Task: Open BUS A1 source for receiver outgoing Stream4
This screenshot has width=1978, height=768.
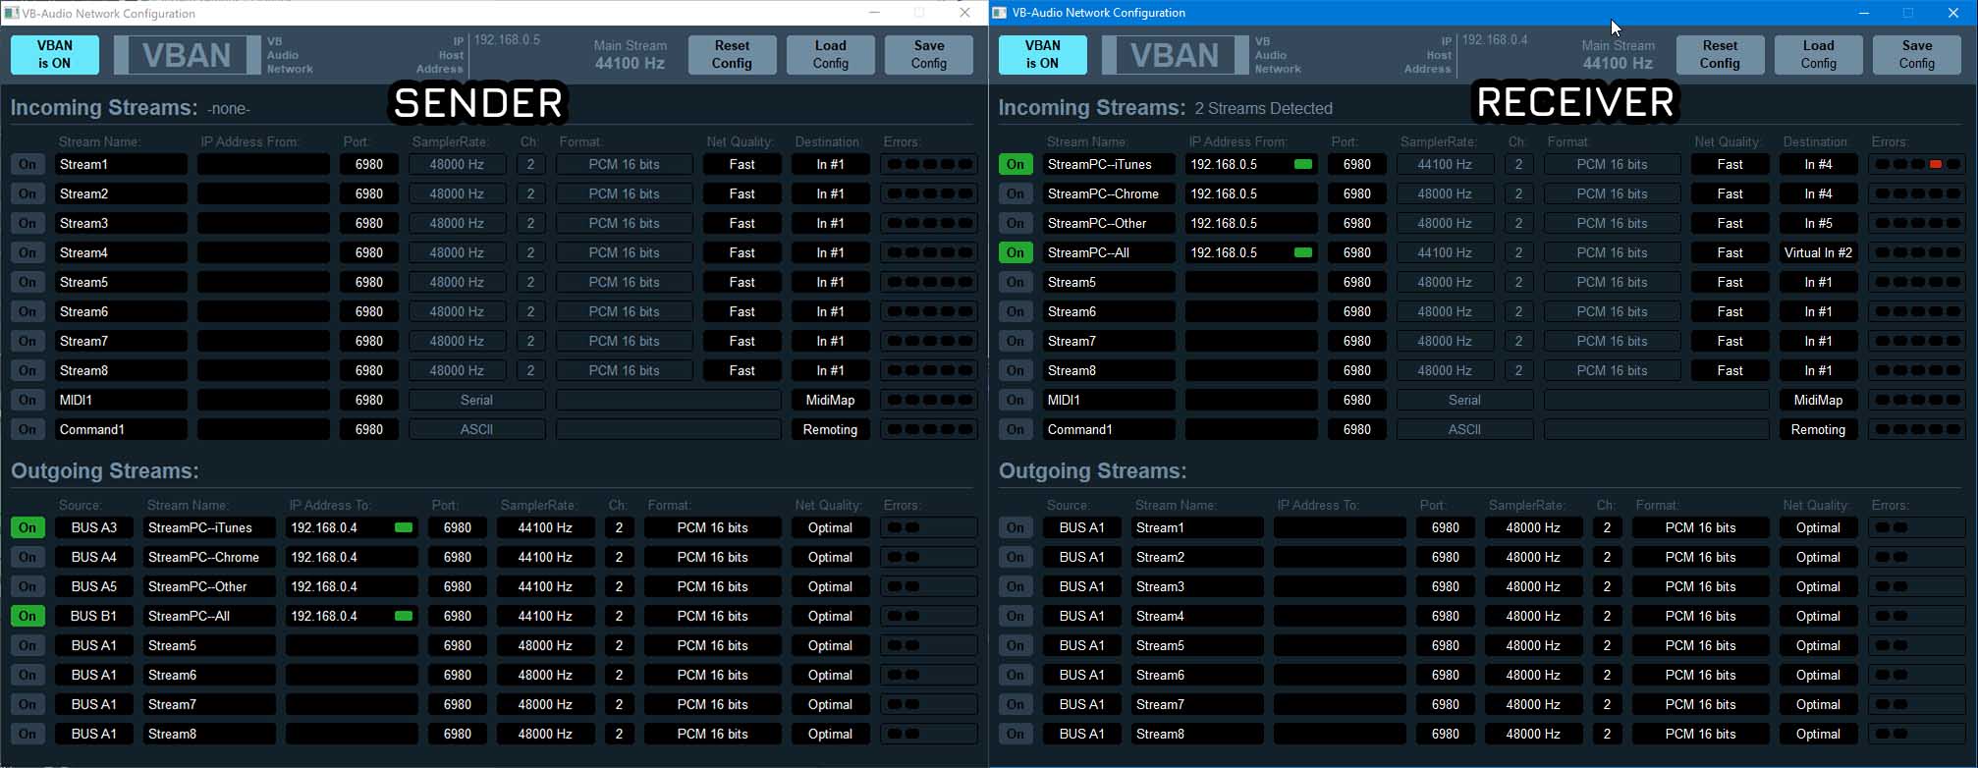Action: [1082, 616]
